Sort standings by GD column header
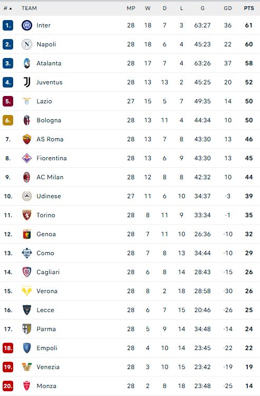This screenshot has width=260, height=396. (x=228, y=8)
